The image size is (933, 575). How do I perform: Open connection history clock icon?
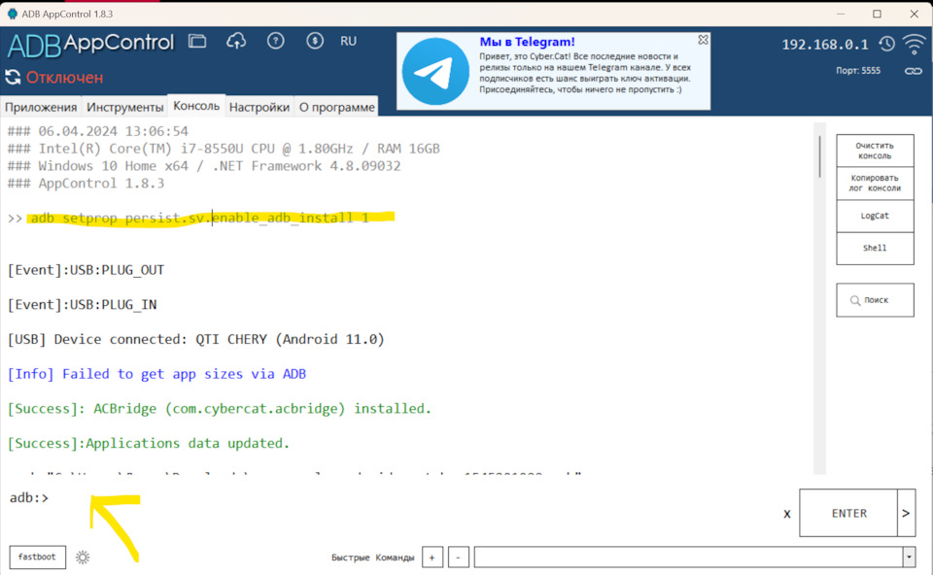point(887,44)
